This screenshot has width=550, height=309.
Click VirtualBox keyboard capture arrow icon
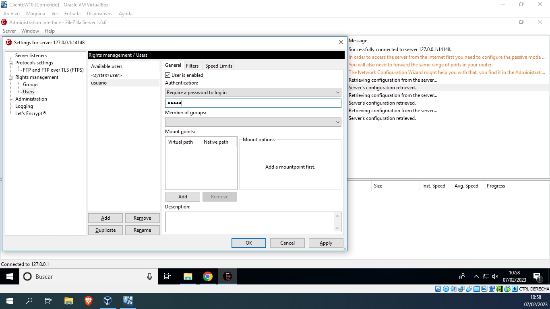[515, 289]
